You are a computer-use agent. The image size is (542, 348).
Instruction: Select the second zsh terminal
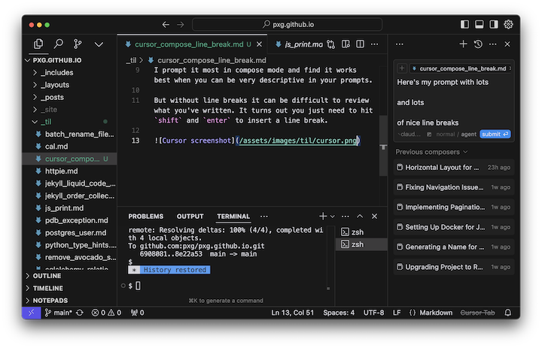pyautogui.click(x=361, y=244)
